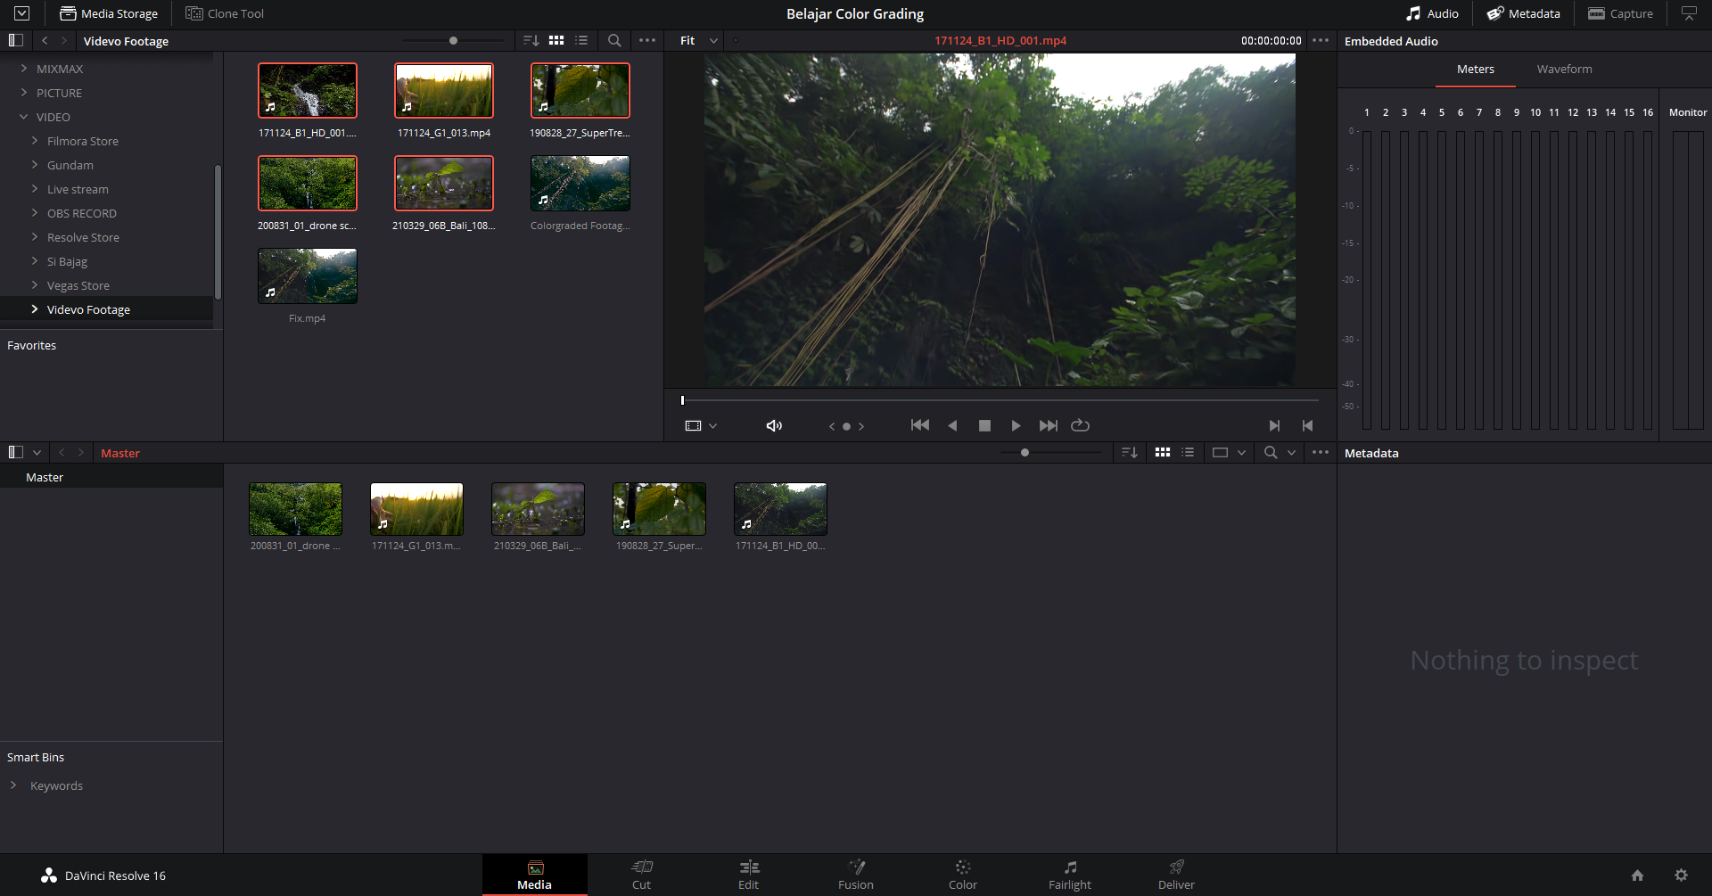The width and height of the screenshot is (1712, 896).
Task: Open the Cut page
Action: (641, 875)
